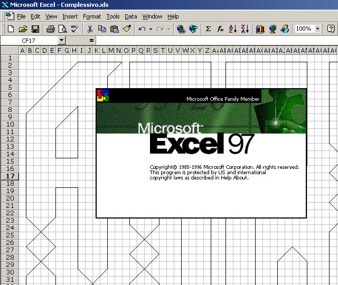The image size is (338, 285).
Task: Expand the Undo history dropdown arrow
Action: pyautogui.click(x=151, y=29)
